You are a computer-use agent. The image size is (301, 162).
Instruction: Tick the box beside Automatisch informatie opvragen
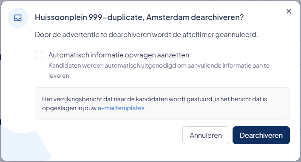39,55
